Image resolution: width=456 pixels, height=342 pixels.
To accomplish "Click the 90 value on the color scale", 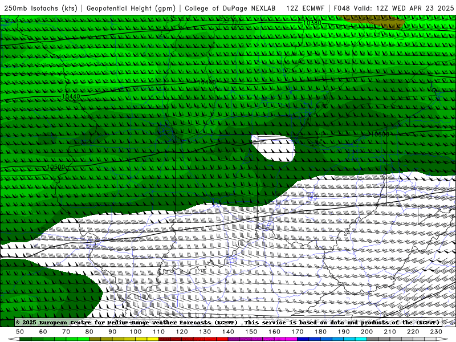I will (112, 332).
